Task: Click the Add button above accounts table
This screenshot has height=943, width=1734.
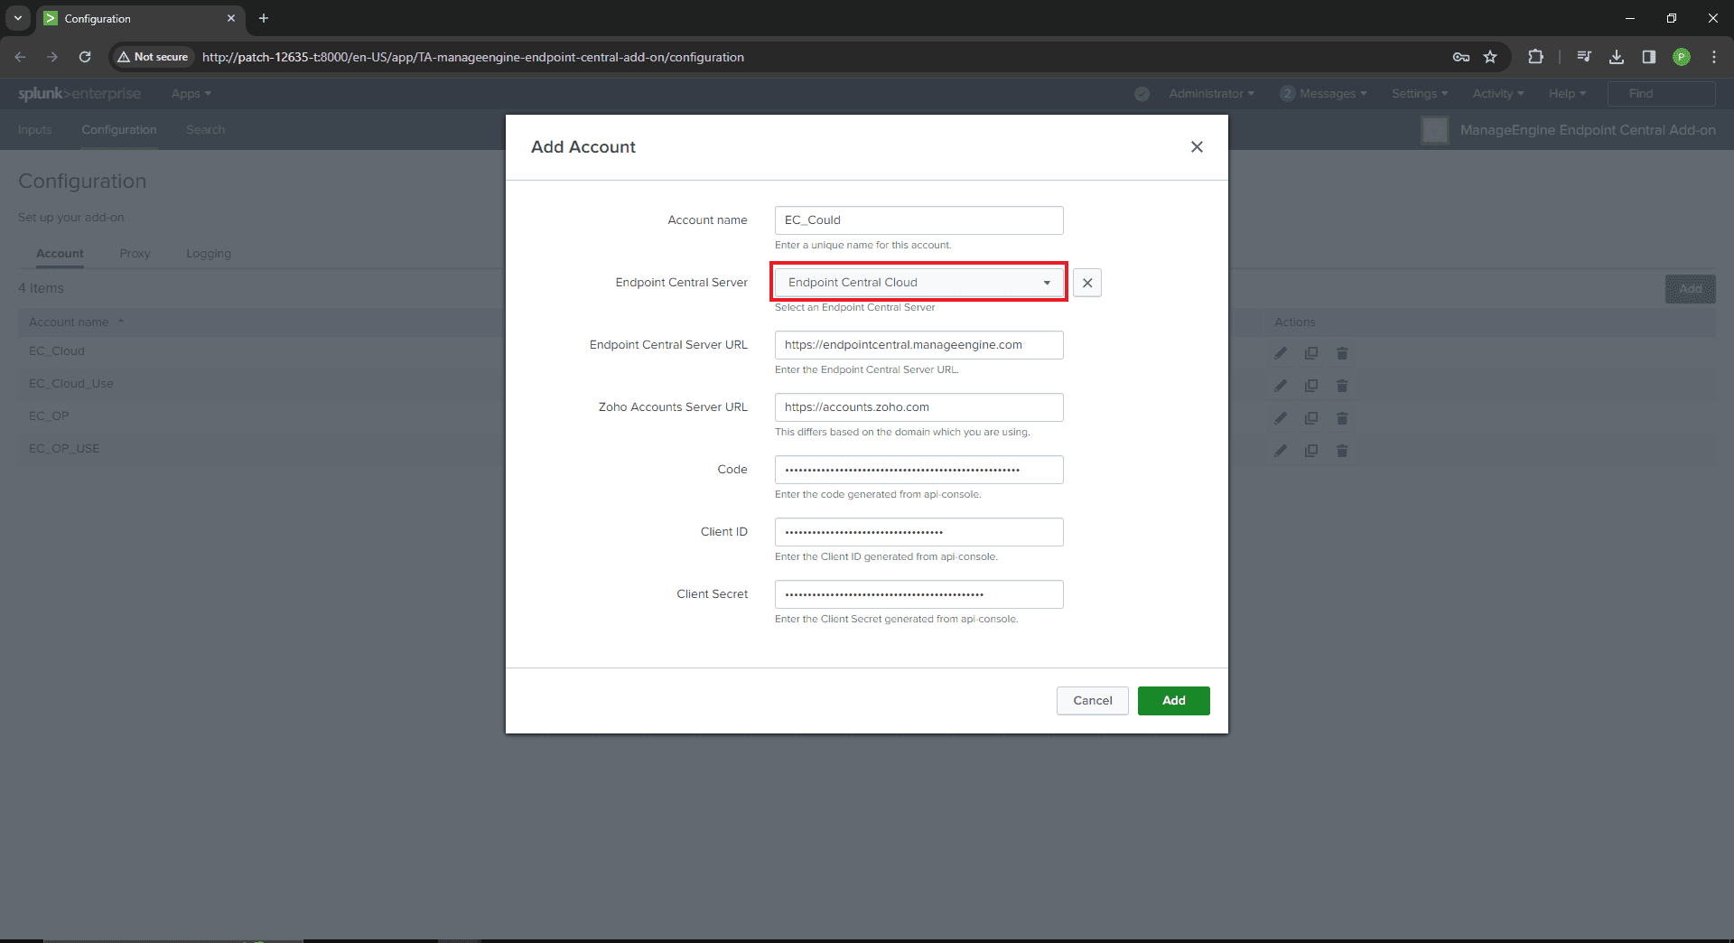Action: click(x=1691, y=289)
